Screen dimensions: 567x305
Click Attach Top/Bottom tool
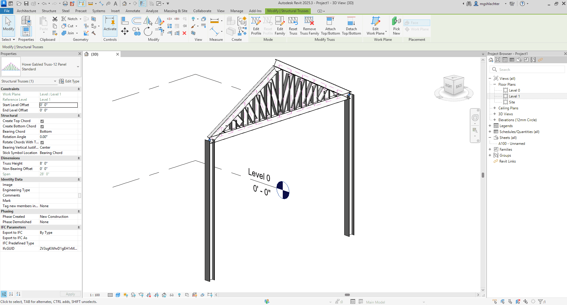330,26
